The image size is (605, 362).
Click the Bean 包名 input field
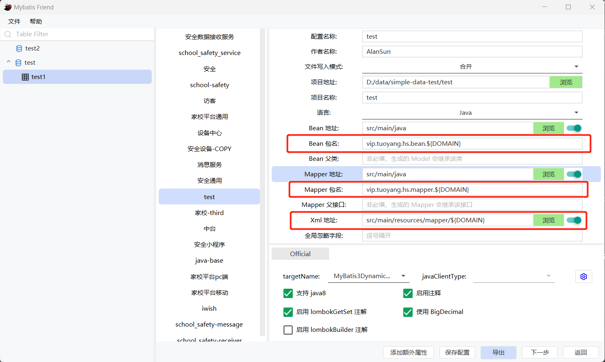click(x=472, y=144)
